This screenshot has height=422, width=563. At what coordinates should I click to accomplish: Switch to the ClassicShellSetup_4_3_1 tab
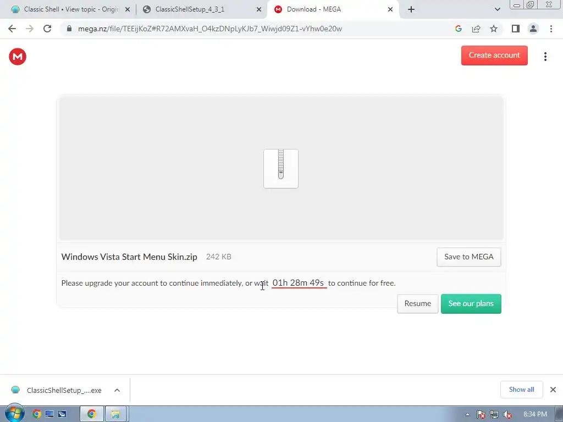(201, 9)
